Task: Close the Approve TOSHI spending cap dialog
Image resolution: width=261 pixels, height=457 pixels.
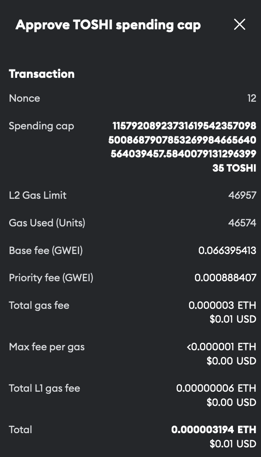Action: (x=240, y=24)
